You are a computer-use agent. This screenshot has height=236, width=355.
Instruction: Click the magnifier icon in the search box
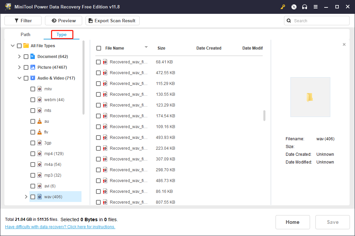click(289, 21)
